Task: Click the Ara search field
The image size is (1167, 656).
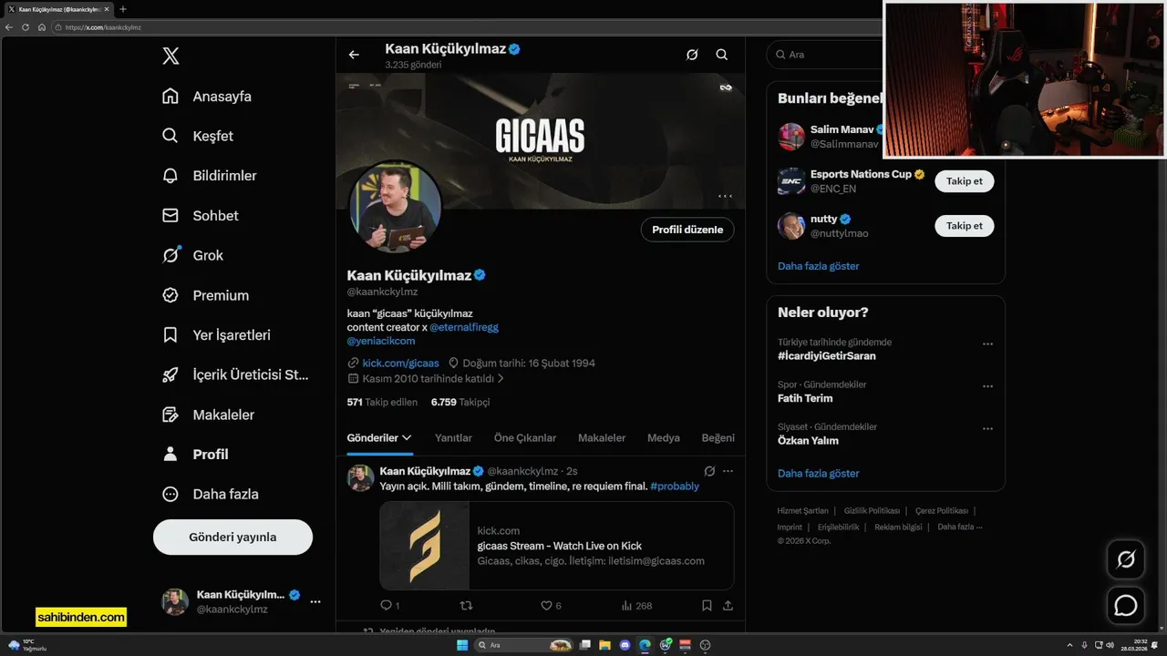Action: [825, 55]
